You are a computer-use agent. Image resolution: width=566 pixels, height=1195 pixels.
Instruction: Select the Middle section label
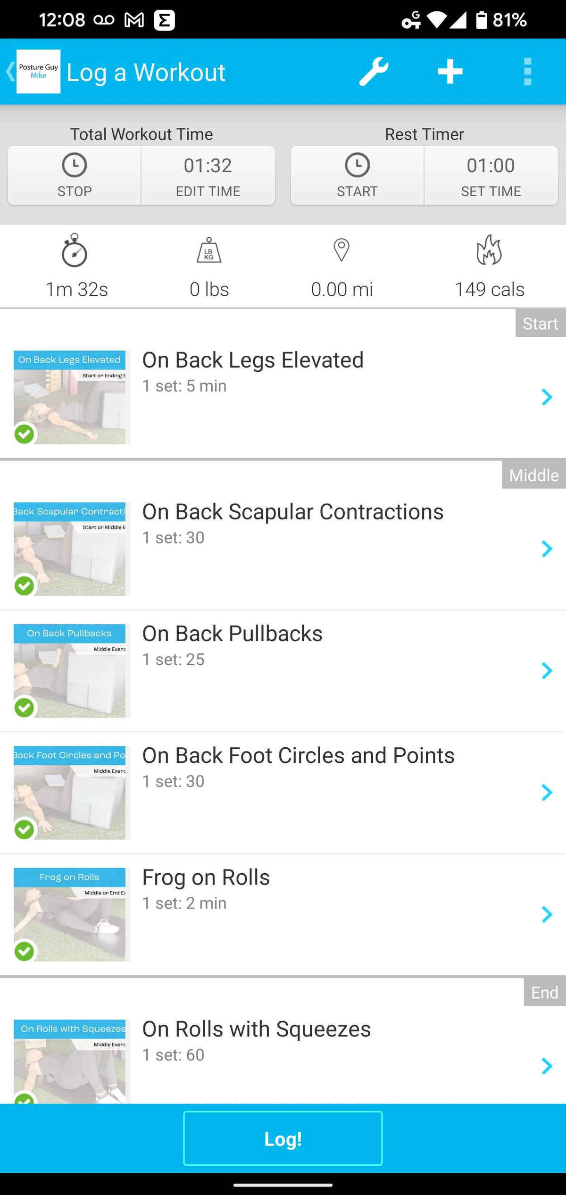click(533, 475)
